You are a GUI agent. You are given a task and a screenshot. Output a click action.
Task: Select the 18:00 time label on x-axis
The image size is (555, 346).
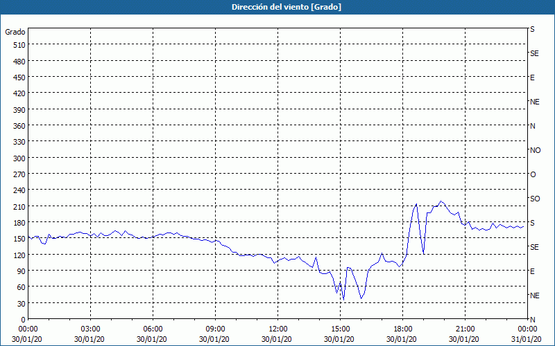pos(403,329)
